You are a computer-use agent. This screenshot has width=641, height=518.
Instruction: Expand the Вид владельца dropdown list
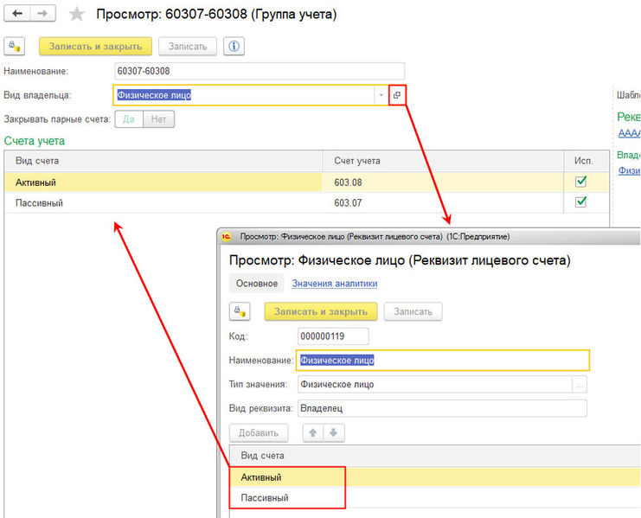[x=380, y=95]
